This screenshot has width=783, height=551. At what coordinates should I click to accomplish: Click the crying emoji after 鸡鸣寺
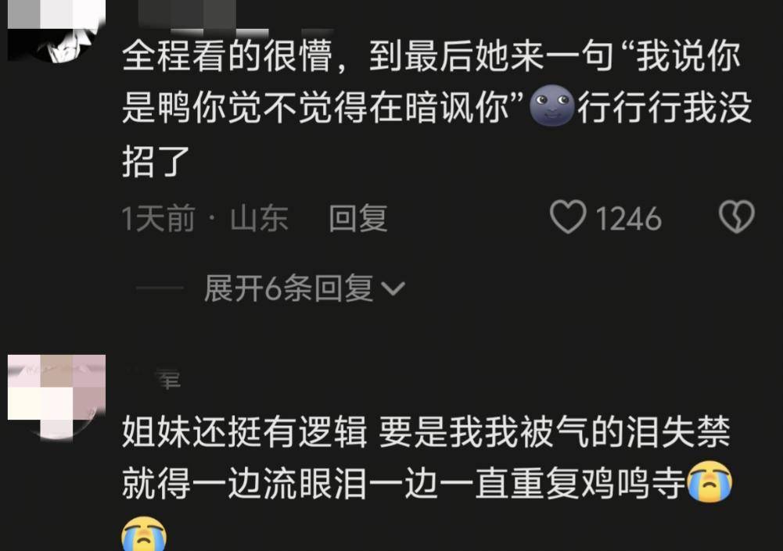point(709,482)
